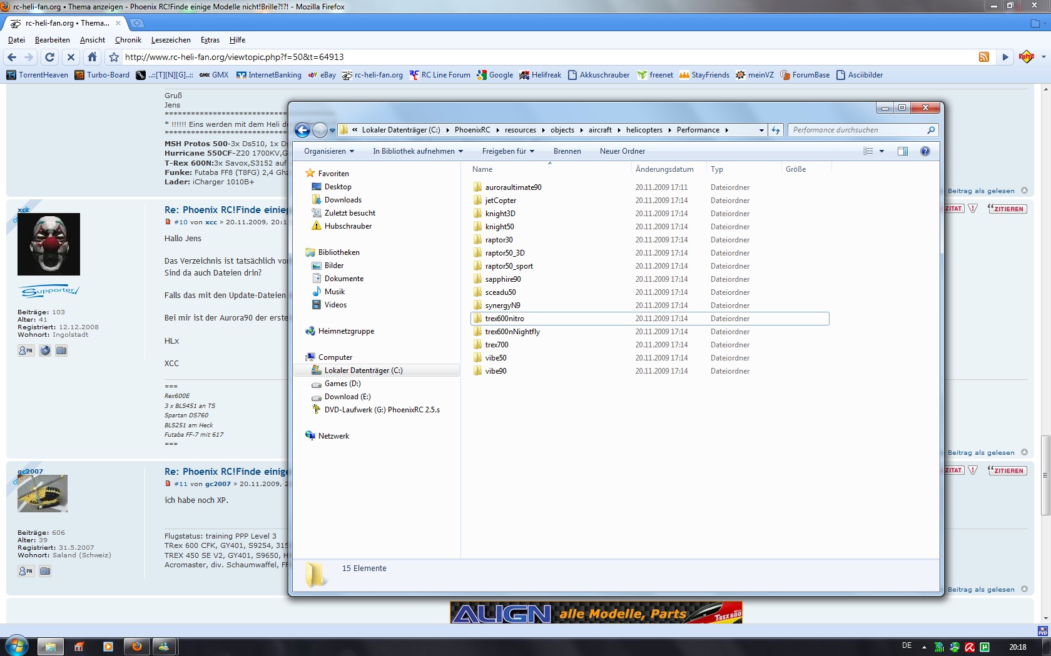This screenshot has height=656, width=1051.
Task: Open Heimnetzgruppe in navigation pane
Action: (346, 331)
